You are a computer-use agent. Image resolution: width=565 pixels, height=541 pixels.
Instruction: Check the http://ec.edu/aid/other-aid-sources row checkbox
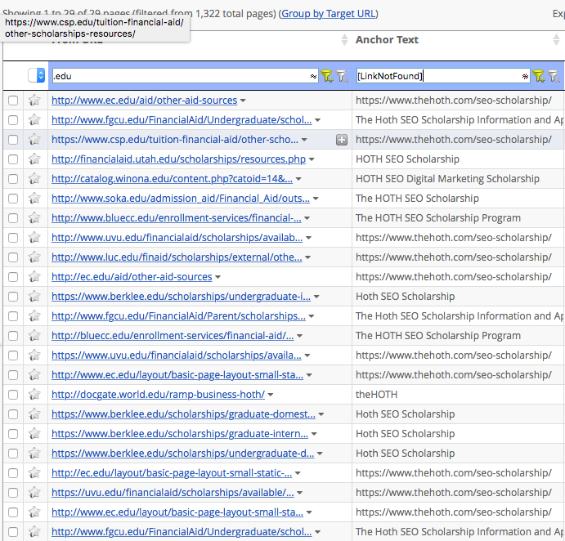pos(13,277)
